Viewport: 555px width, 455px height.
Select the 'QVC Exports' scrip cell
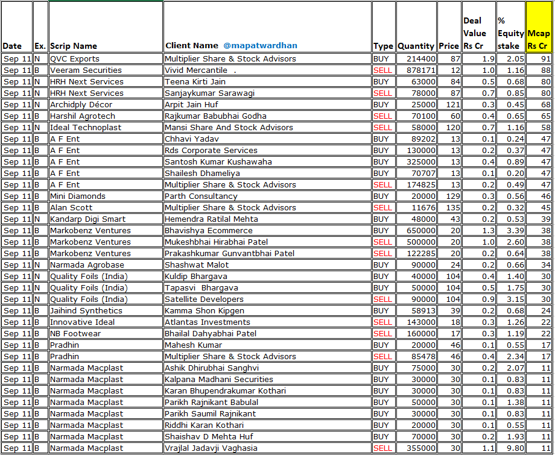click(106, 58)
